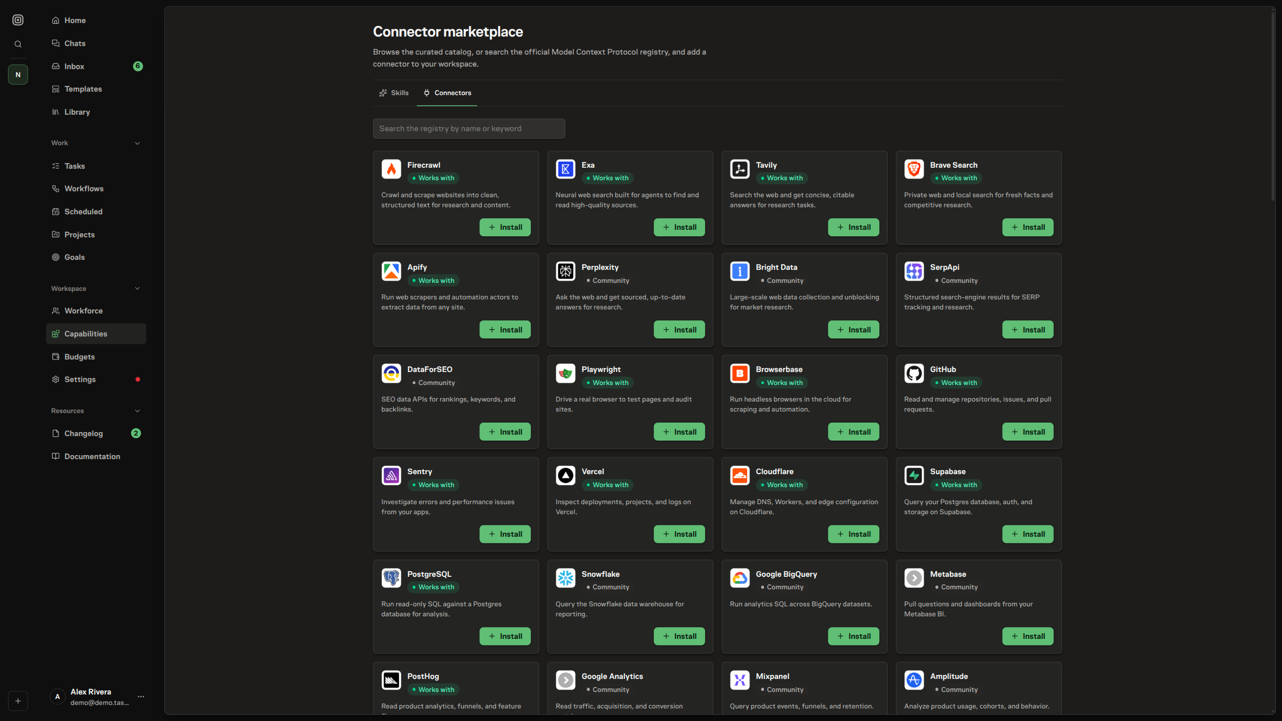Go to Home in the sidebar
This screenshot has width=1282, height=721.
point(96,21)
